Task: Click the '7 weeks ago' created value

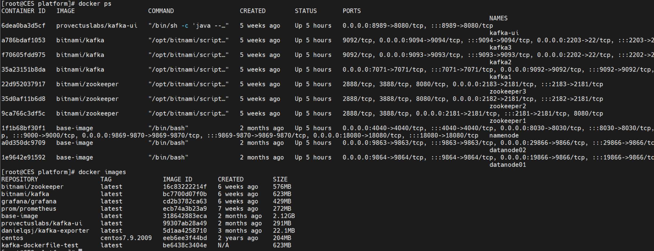Action: 238,209
